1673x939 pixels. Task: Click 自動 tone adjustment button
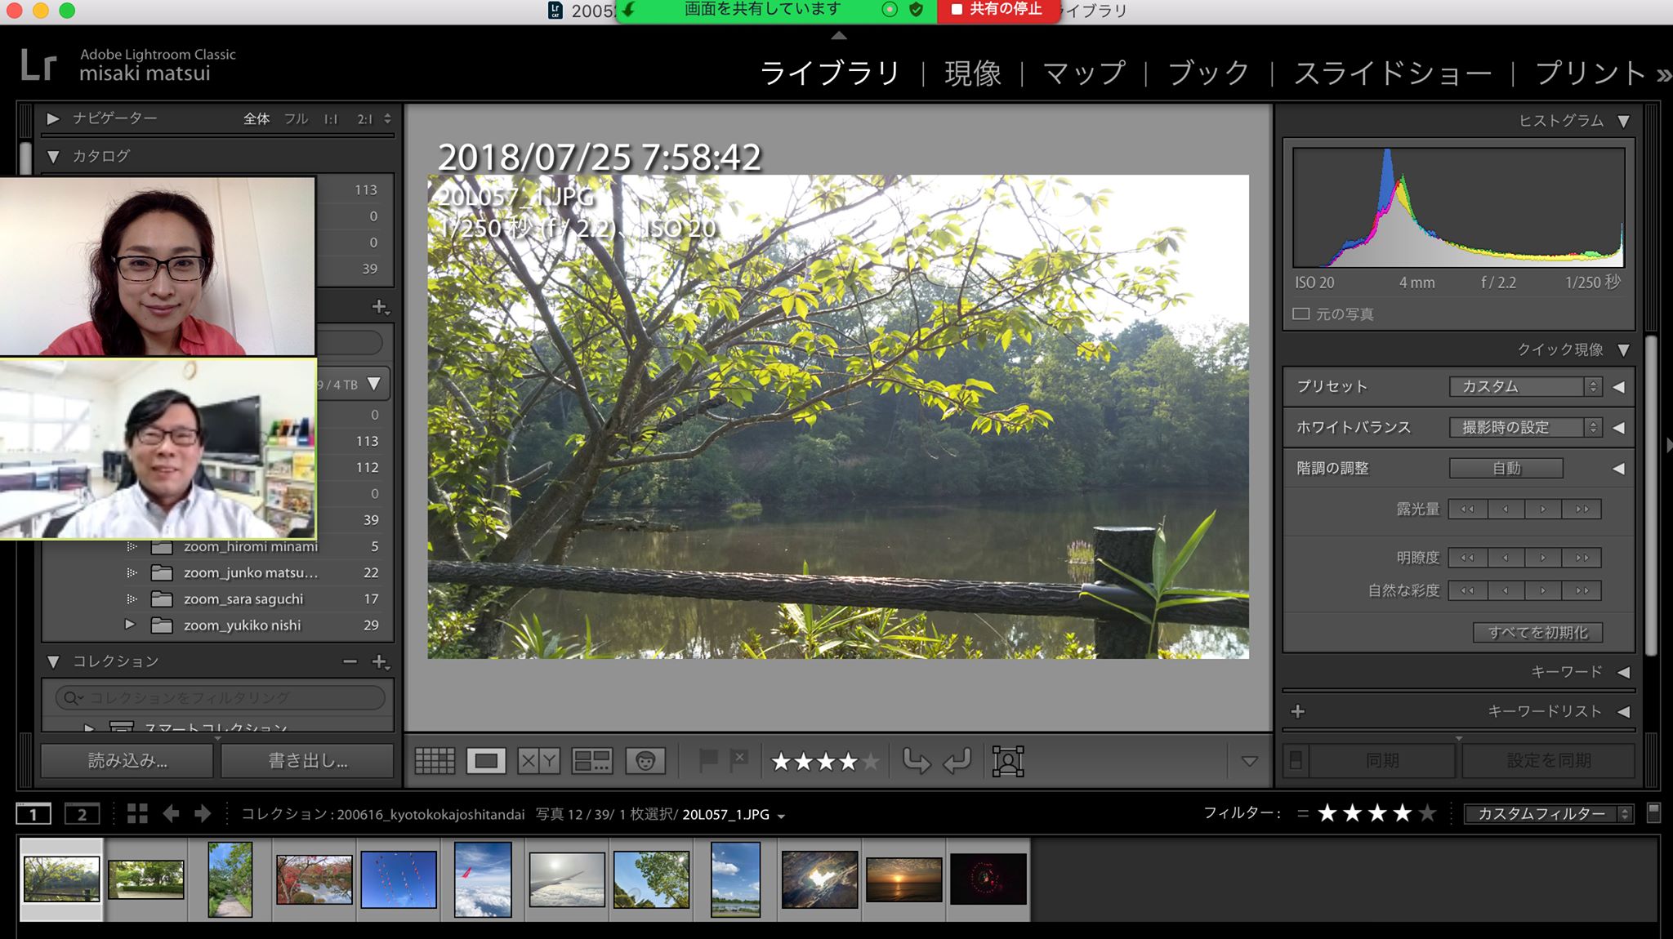click(x=1506, y=468)
